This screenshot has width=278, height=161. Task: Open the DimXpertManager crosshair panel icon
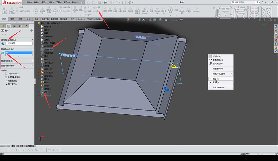20,26
